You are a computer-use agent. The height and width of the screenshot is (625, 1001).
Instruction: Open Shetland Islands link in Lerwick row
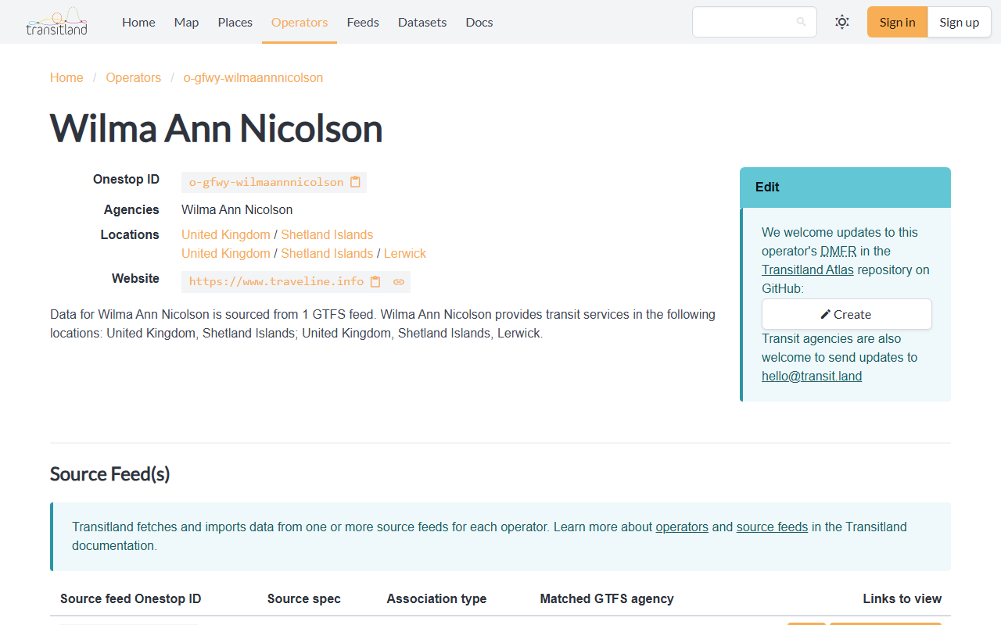[327, 253]
